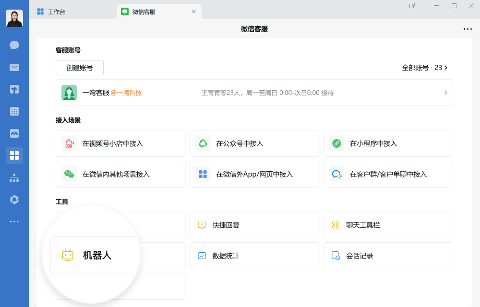The image size is (480, 307).
Task: Open 在微信外App/网页中接入 card
Action: tap(254, 174)
